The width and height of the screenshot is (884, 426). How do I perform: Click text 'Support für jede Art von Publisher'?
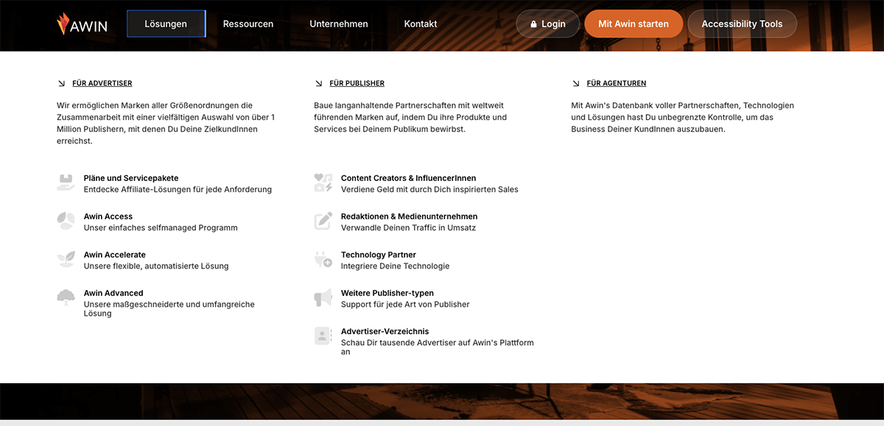point(405,304)
